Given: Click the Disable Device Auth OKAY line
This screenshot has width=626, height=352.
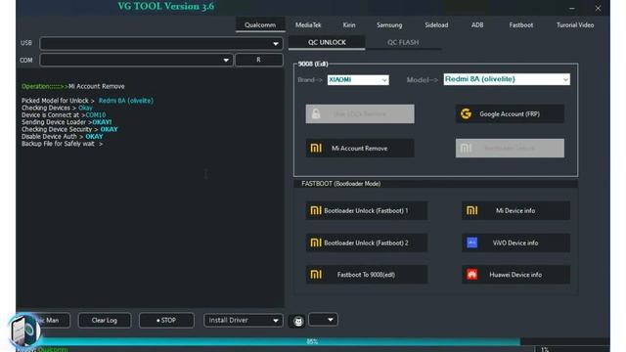Looking at the screenshot, I should click(x=63, y=137).
